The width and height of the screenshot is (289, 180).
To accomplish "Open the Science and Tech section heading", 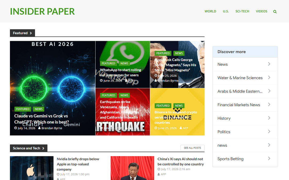I will coord(29,148).
